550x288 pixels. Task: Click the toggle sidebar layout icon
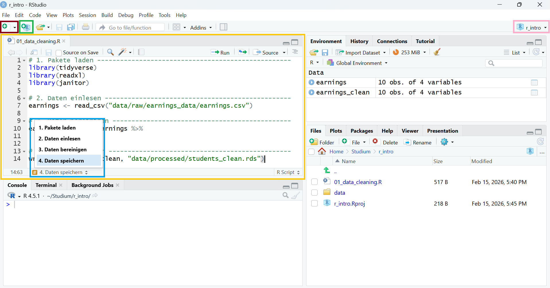click(224, 27)
